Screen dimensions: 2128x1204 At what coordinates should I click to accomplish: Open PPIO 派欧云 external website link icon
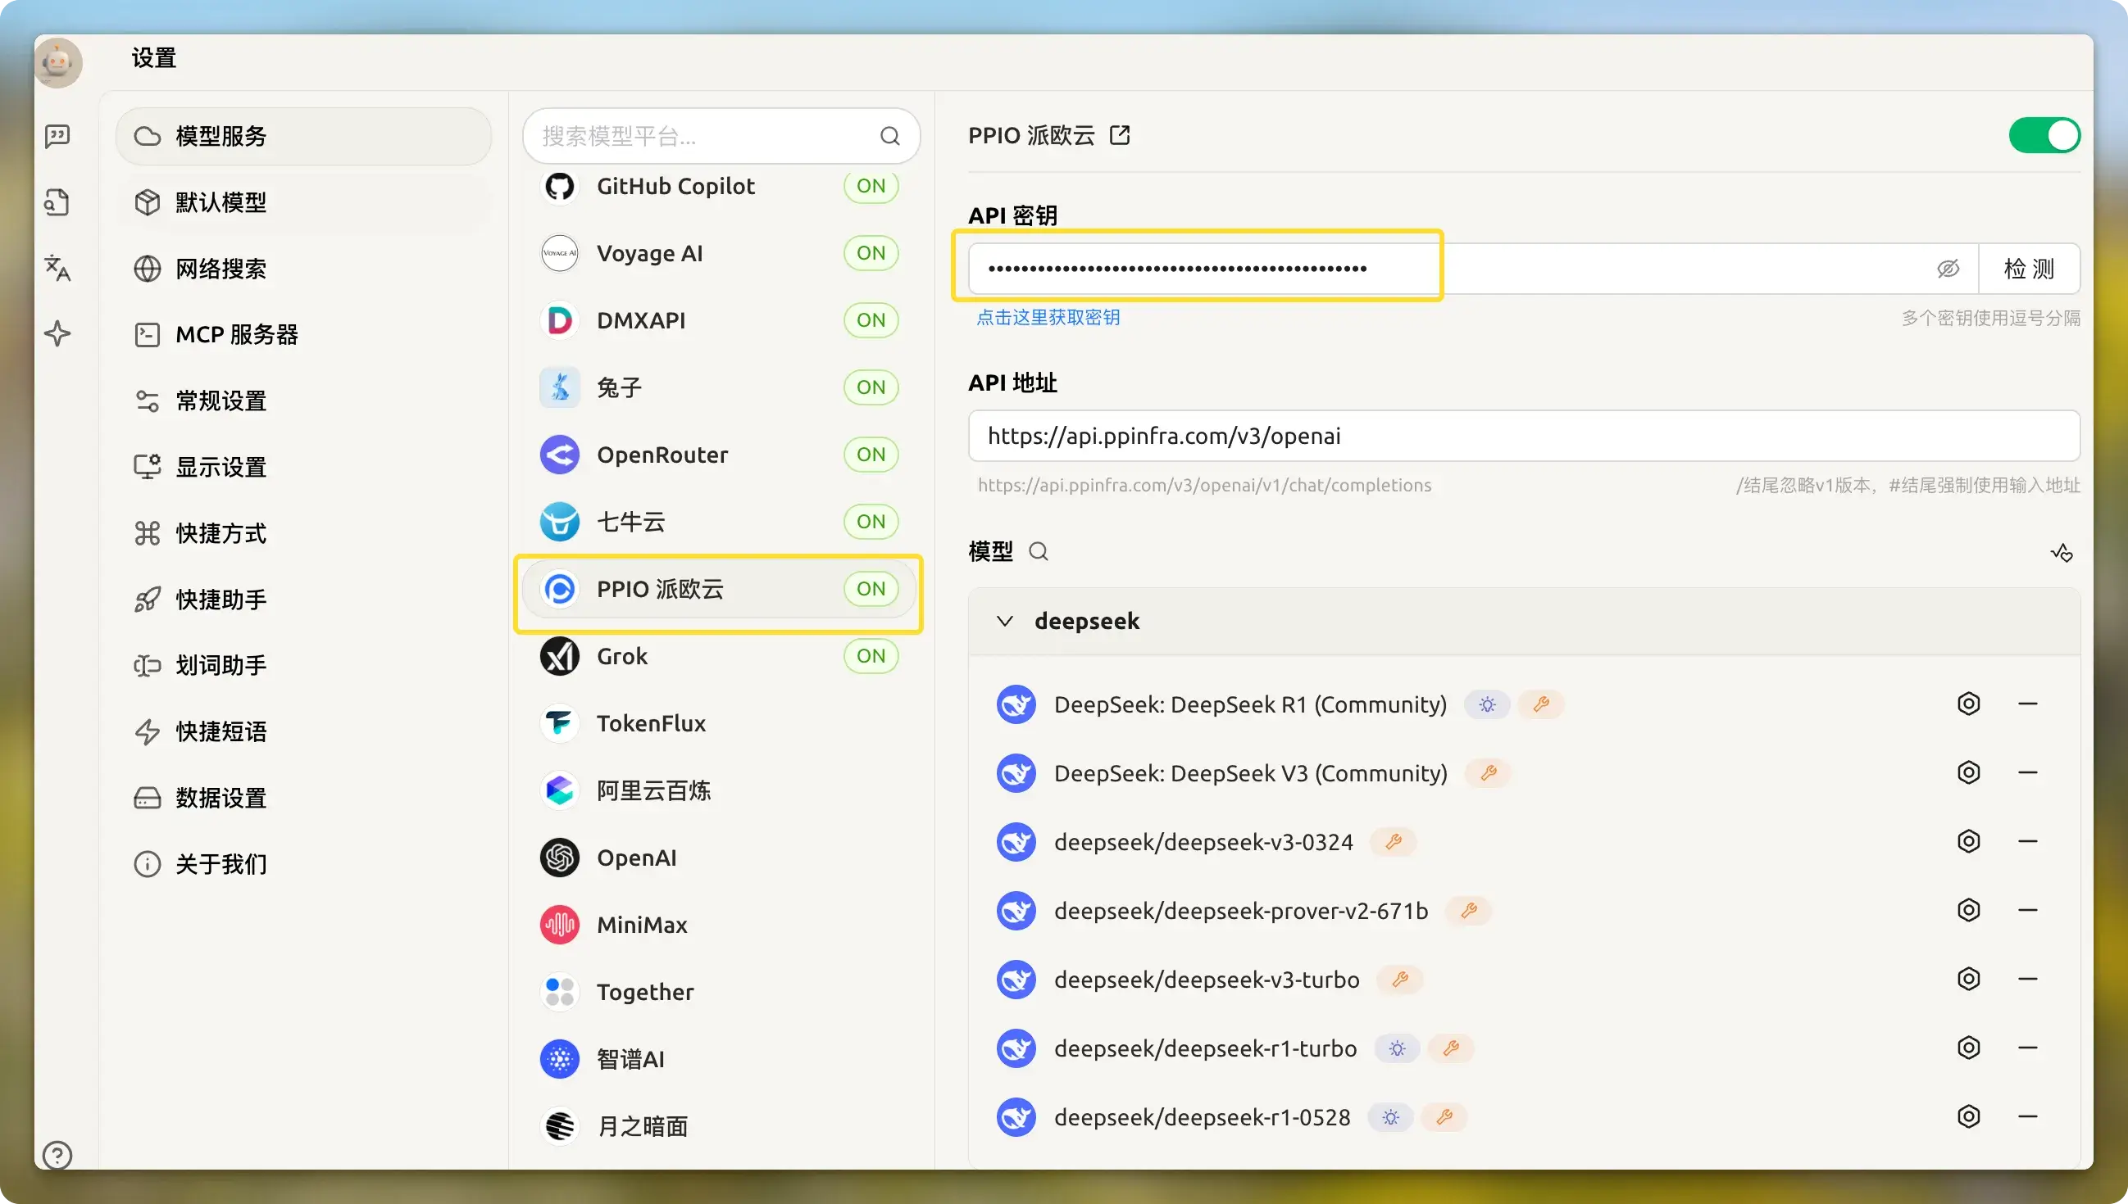1120,136
